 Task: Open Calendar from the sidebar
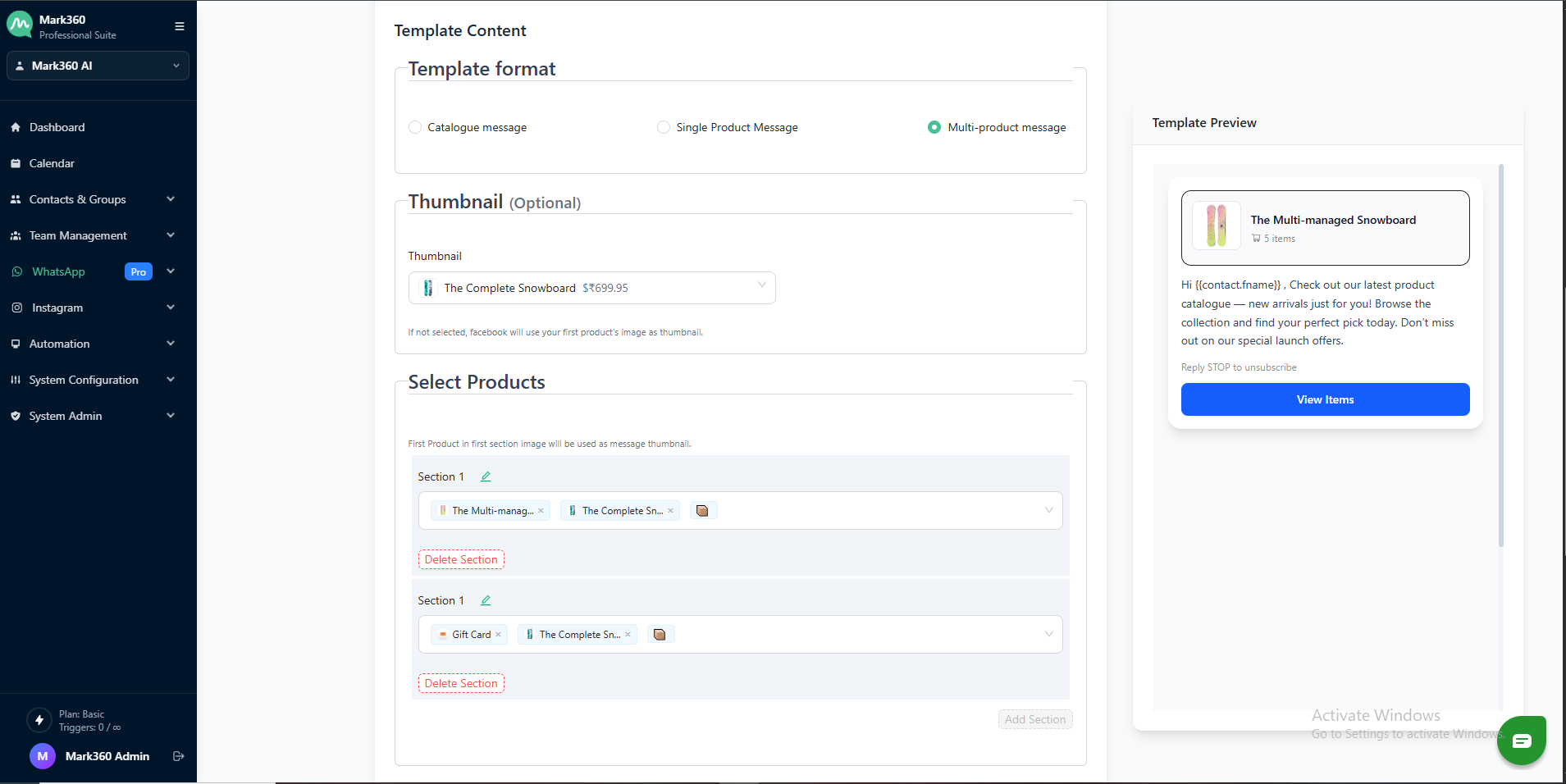(x=52, y=163)
